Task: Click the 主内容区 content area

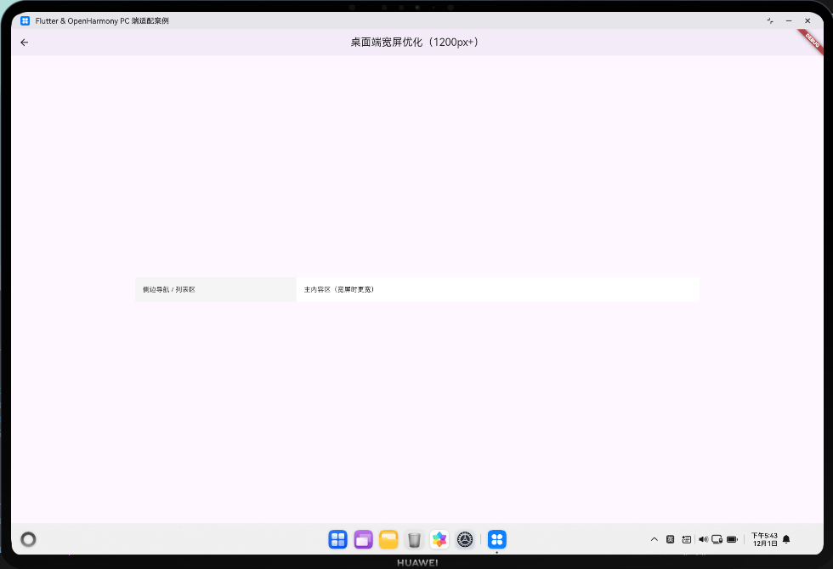Action: tap(498, 289)
